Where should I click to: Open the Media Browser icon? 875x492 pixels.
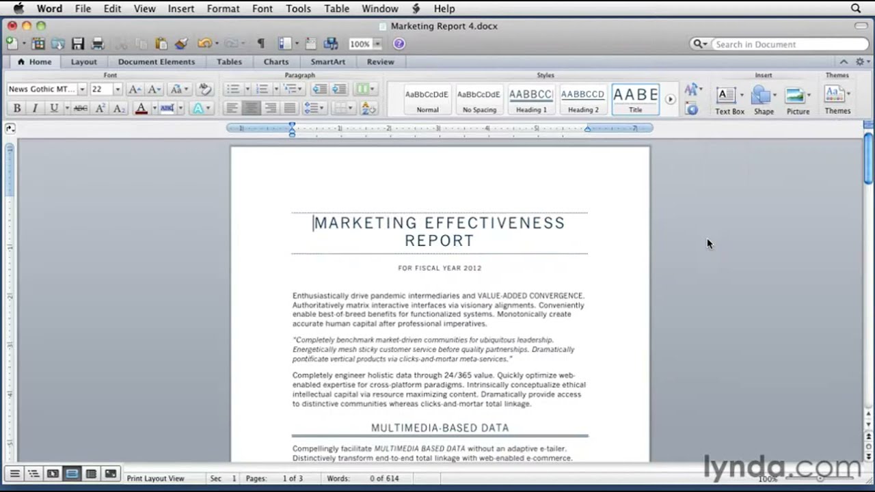click(331, 44)
